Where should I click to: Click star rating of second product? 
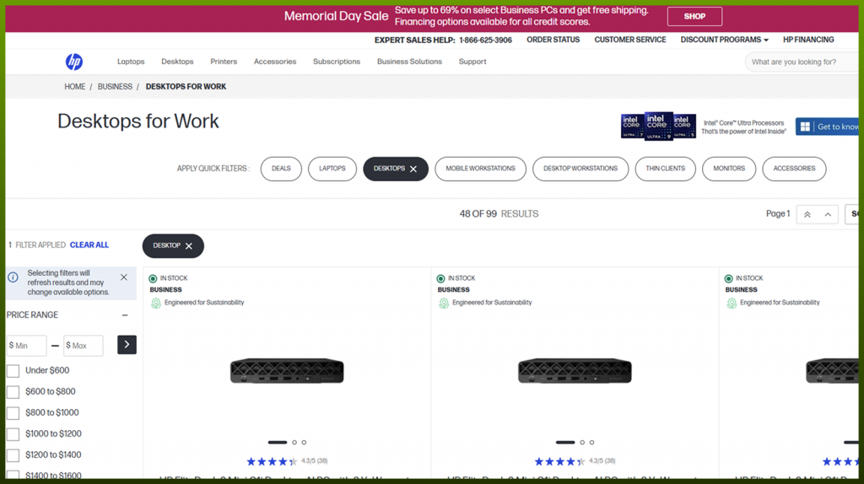[x=560, y=461]
